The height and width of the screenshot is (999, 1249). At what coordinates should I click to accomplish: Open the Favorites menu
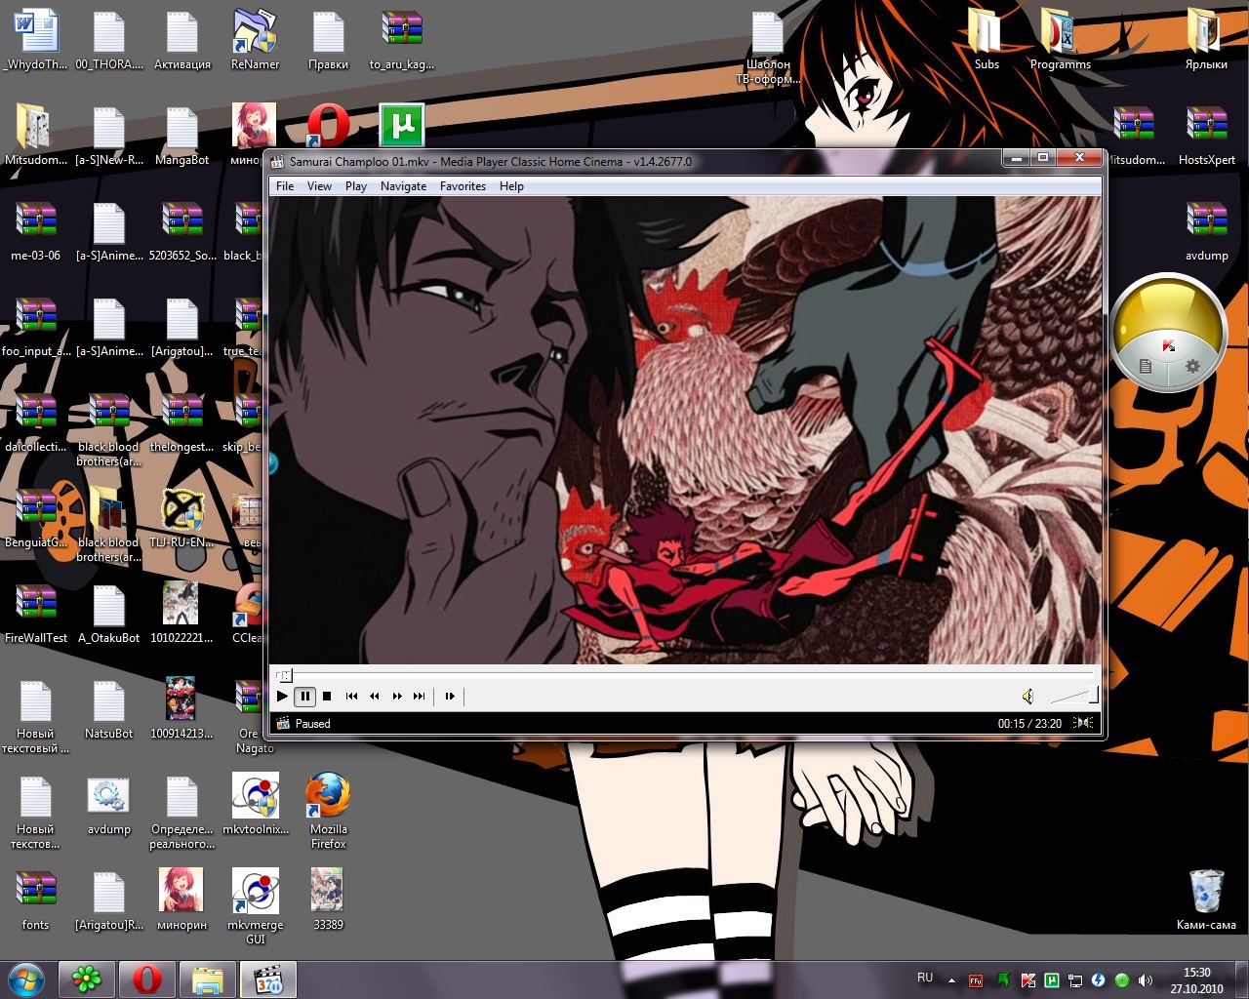click(x=463, y=186)
